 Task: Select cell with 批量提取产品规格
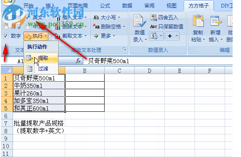[x=39, y=123]
